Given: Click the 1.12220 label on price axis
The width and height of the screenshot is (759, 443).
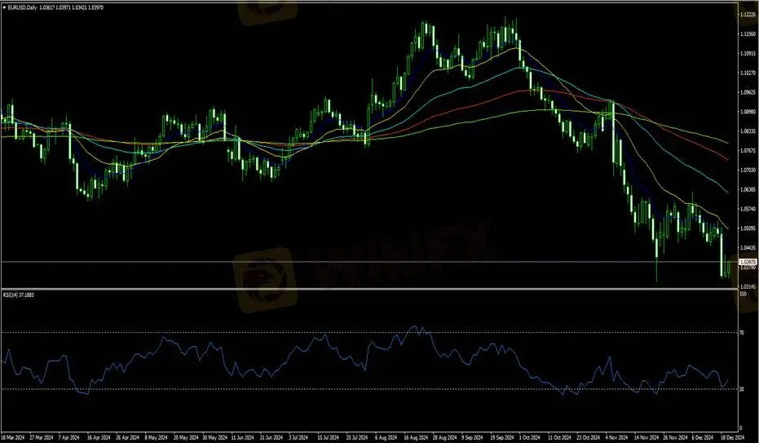Looking at the screenshot, I should coord(747,16).
